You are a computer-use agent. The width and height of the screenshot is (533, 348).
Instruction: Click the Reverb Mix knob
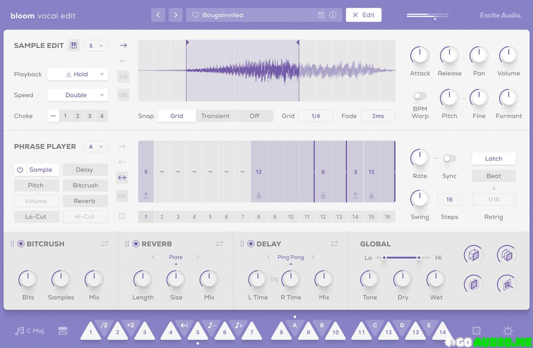[x=209, y=280]
